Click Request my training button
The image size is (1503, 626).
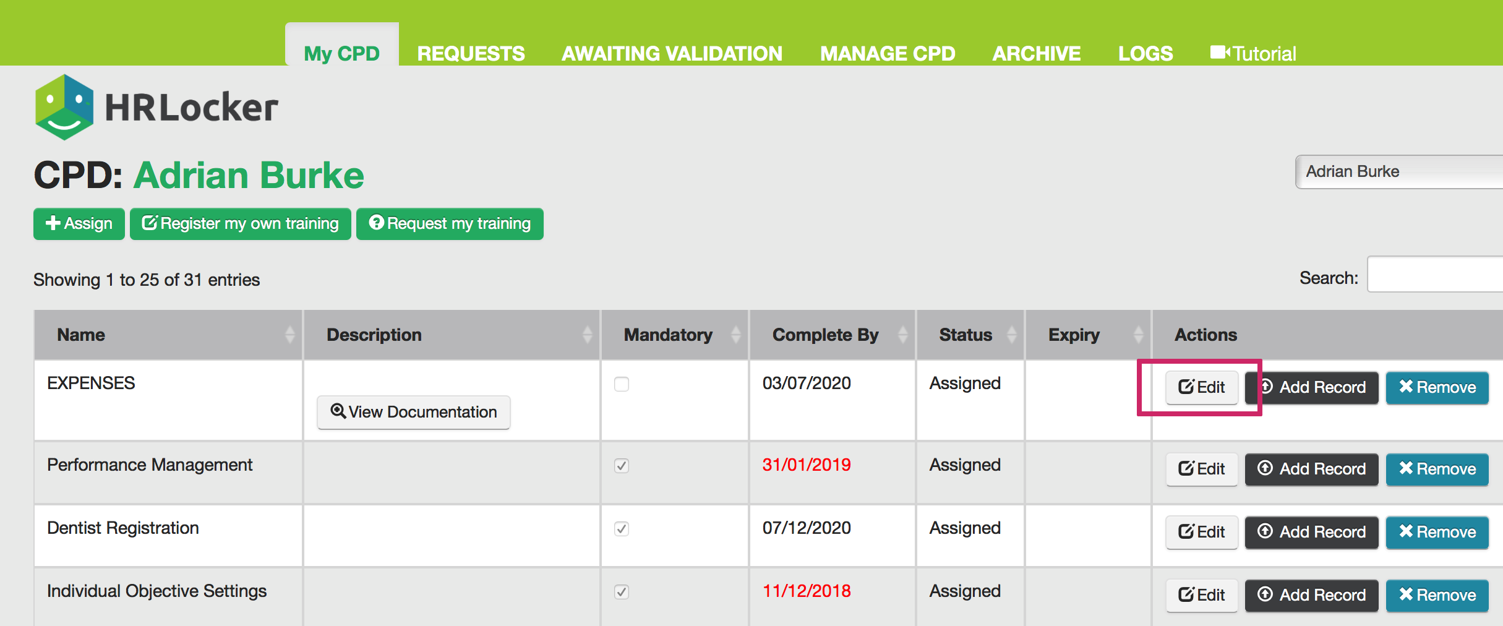pos(450,223)
